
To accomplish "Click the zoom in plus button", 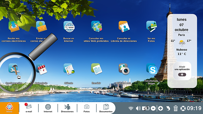I will pos(161,108).
